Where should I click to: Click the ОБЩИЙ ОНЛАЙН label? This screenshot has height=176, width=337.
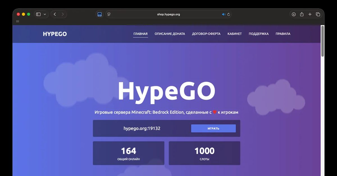(x=129, y=159)
